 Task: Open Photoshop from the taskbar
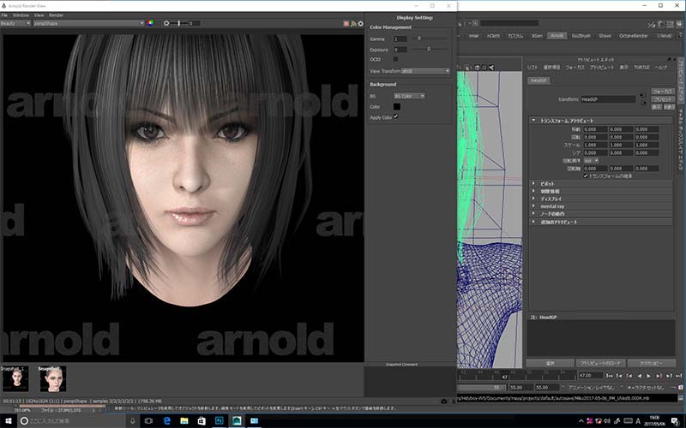click(220, 421)
